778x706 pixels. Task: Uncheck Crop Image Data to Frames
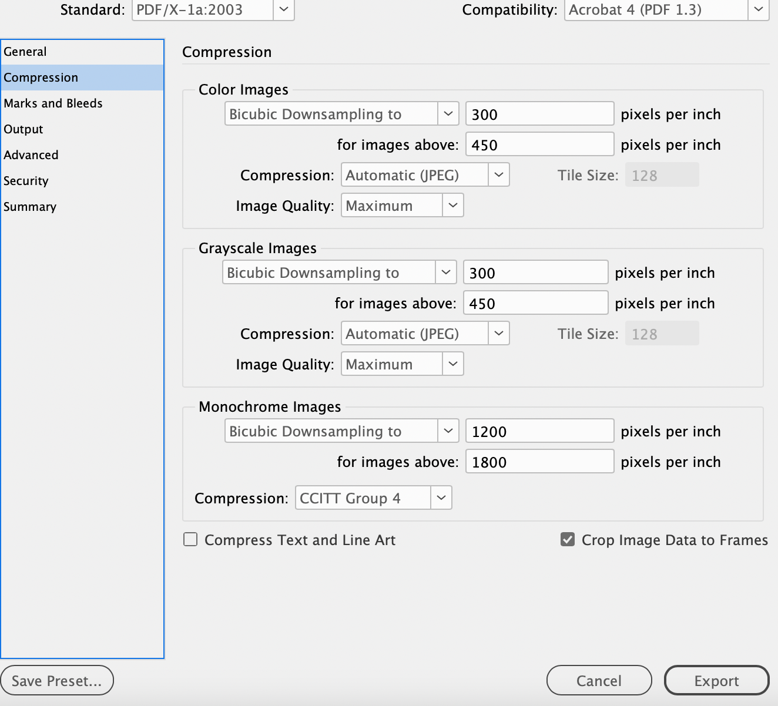[568, 540]
